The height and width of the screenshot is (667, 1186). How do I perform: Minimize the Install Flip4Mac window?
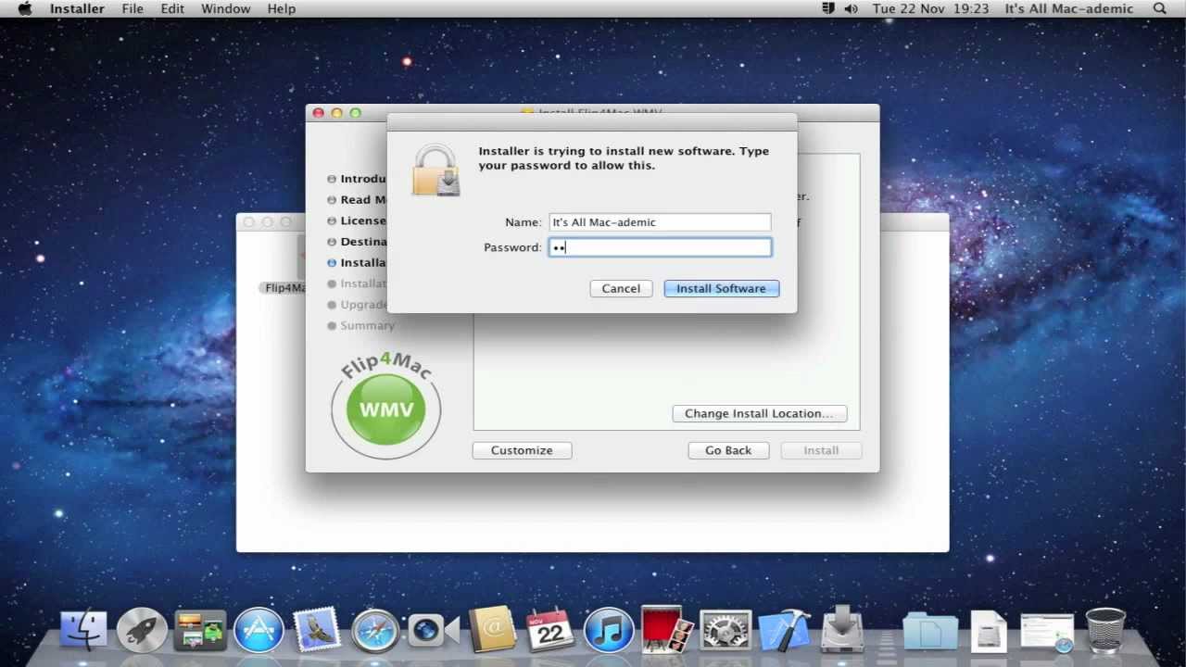337,113
